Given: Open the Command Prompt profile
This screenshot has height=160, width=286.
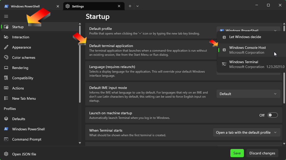Looking at the screenshot, I should coord(27,139).
